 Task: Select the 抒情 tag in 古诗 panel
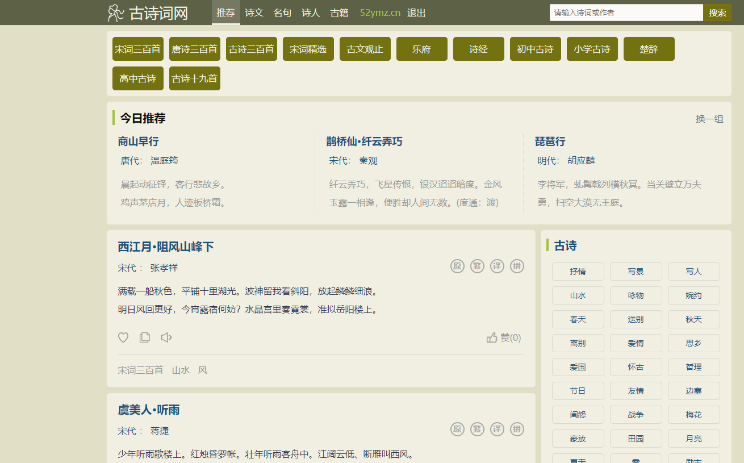tap(578, 272)
